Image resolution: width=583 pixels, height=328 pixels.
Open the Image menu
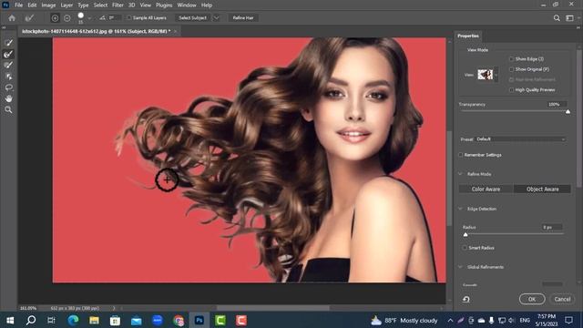[48, 5]
